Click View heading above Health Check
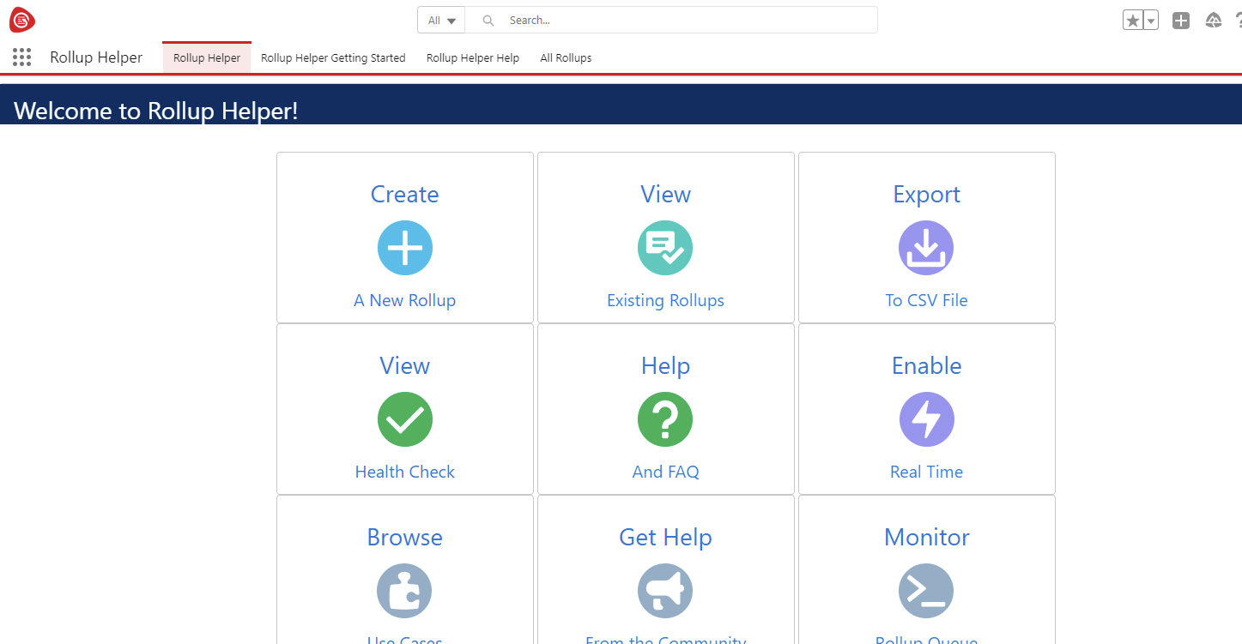The image size is (1242, 644). click(405, 366)
